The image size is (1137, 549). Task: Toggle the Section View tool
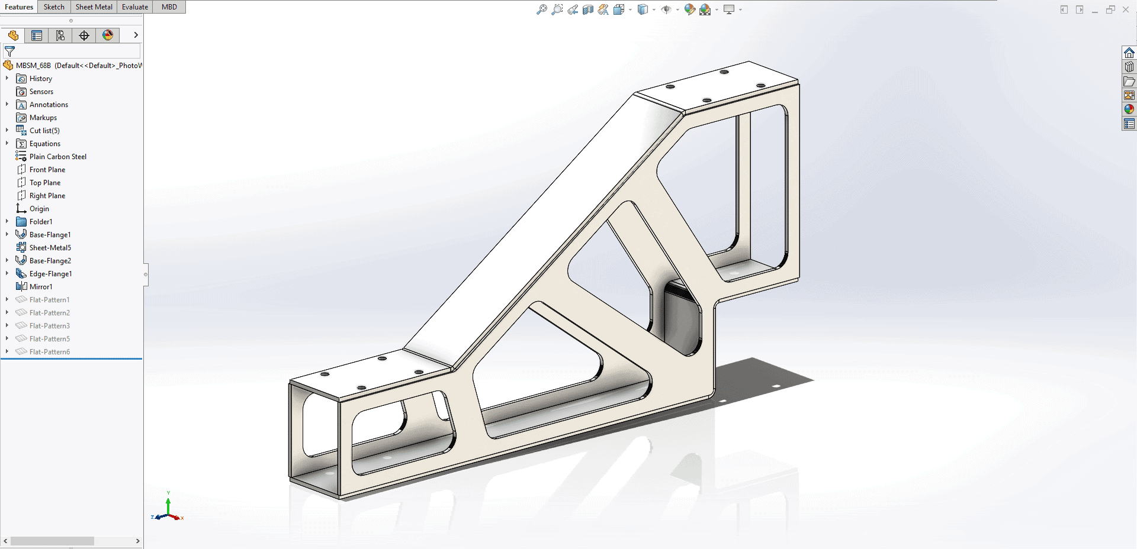(x=588, y=9)
